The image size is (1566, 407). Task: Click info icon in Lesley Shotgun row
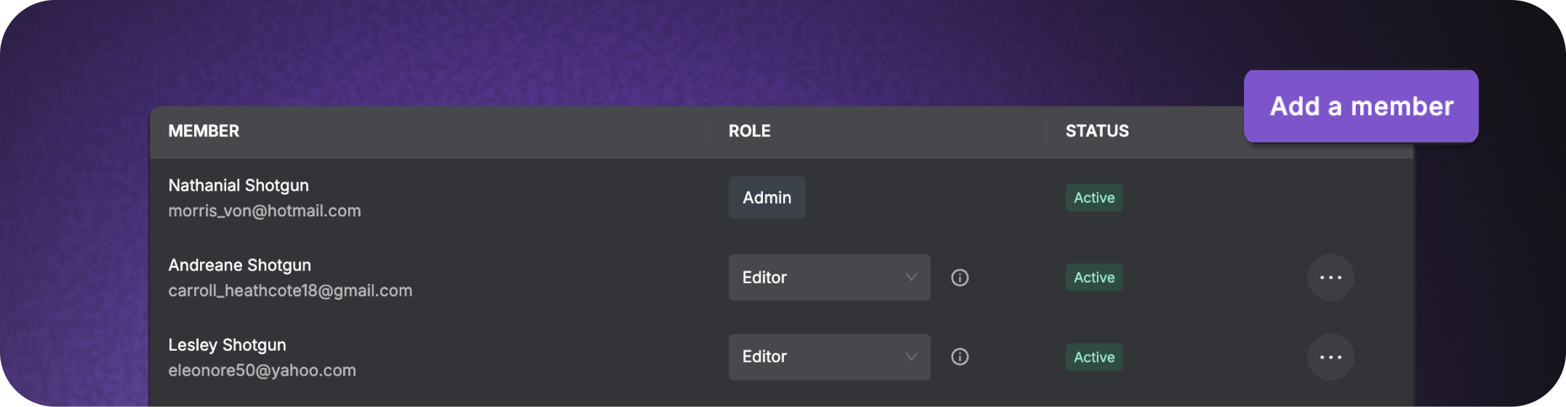pos(960,357)
